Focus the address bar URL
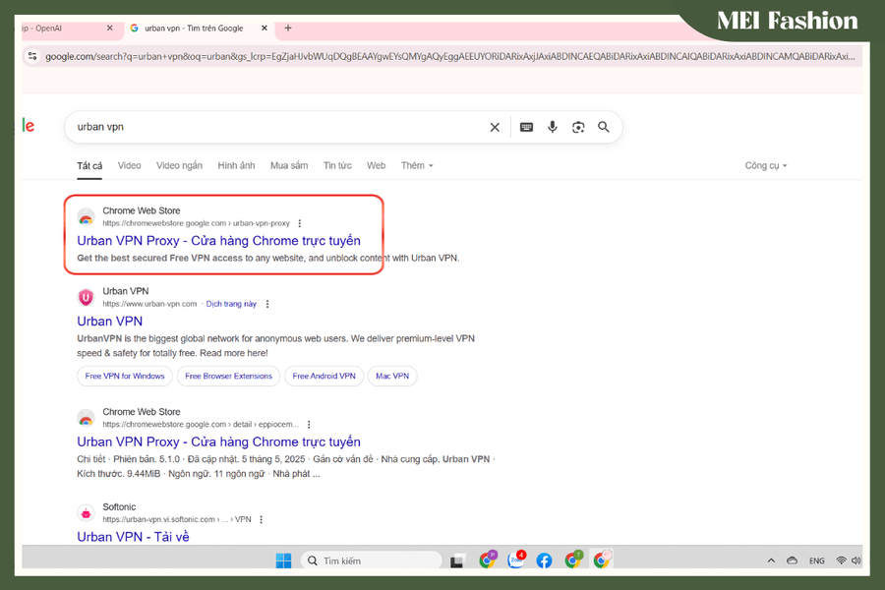The height and width of the screenshot is (590, 885). coord(449,56)
